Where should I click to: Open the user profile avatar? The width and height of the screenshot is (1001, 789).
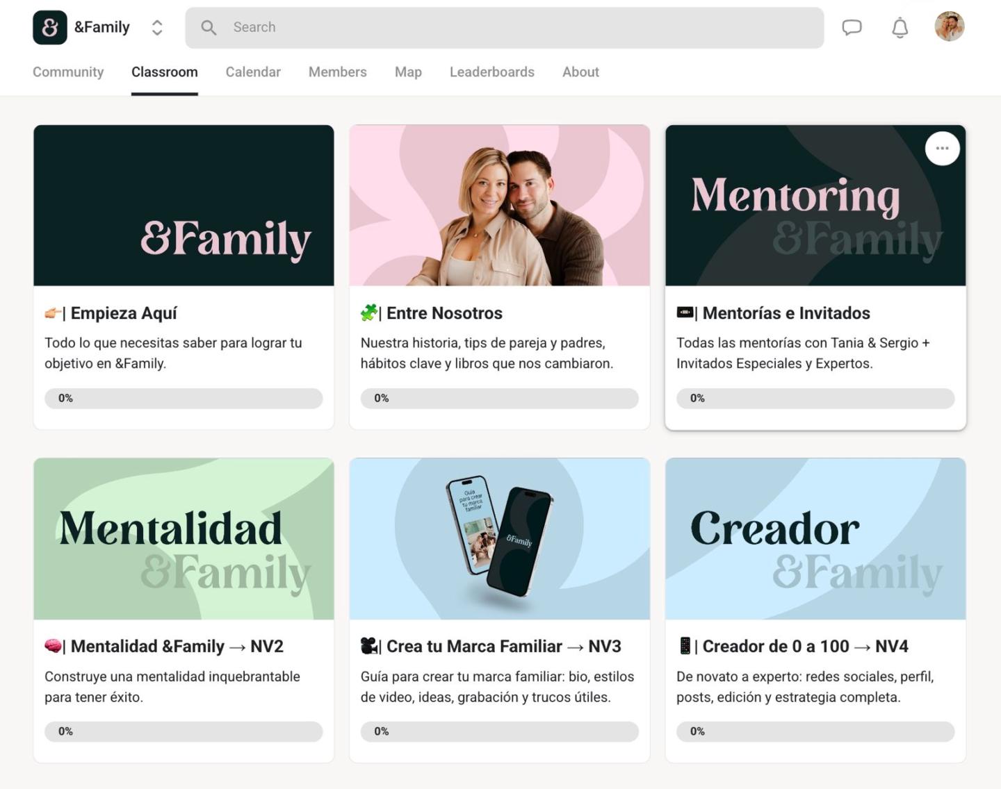pos(950,27)
